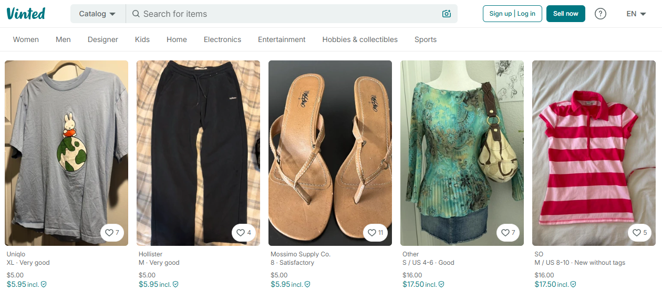Screen dimensions: 662x301
Task: Open the Women category
Action: click(26, 39)
